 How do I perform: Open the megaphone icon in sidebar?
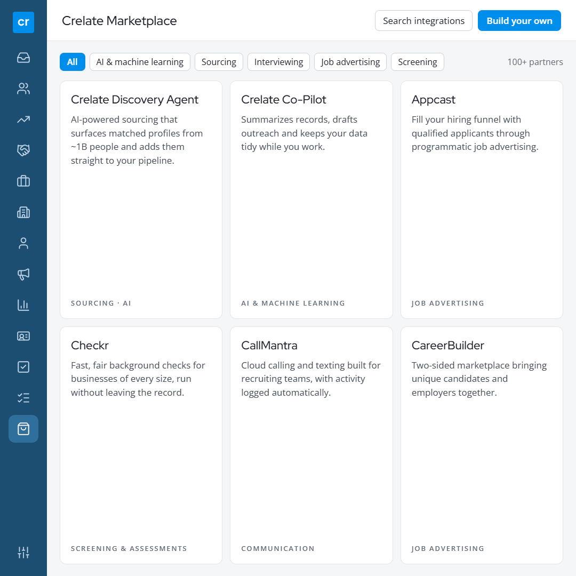[23, 274]
